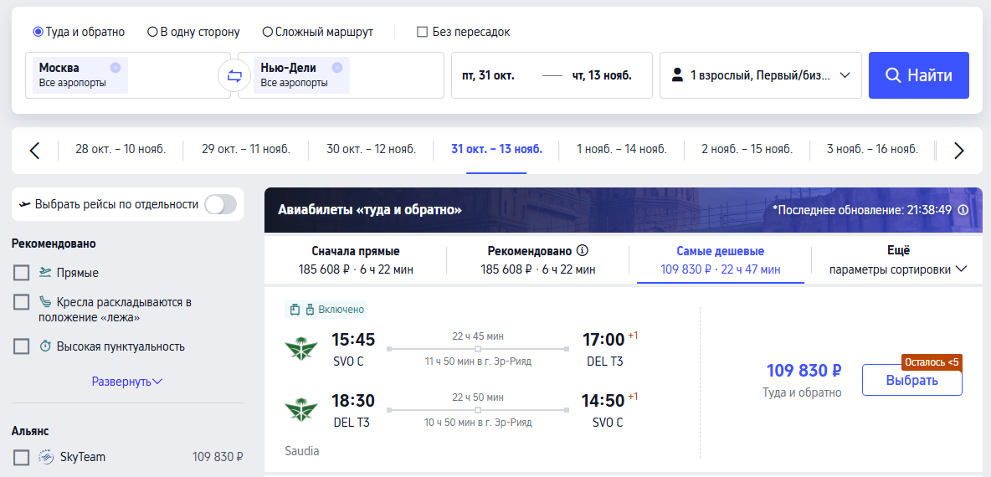Viewport: 991px width, 477px height.
Task: Select the В одну сторону radio button
Action: pyautogui.click(x=152, y=32)
